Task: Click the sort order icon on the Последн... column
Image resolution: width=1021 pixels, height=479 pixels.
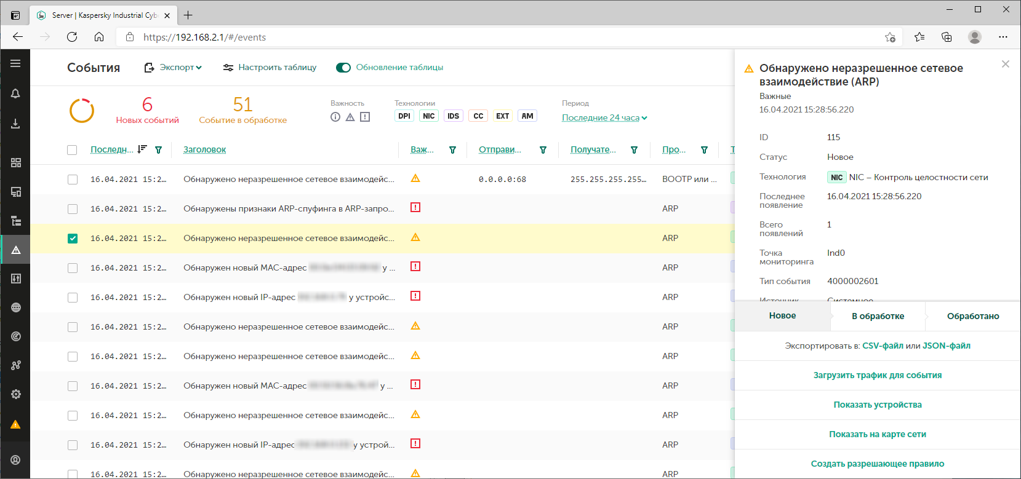Action: tap(142, 149)
